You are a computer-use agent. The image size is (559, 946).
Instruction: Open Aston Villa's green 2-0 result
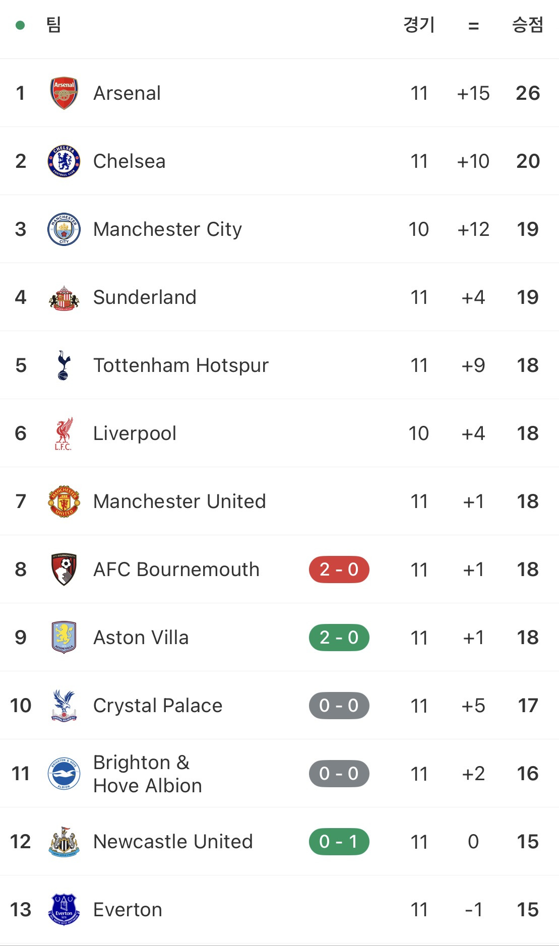click(x=339, y=638)
